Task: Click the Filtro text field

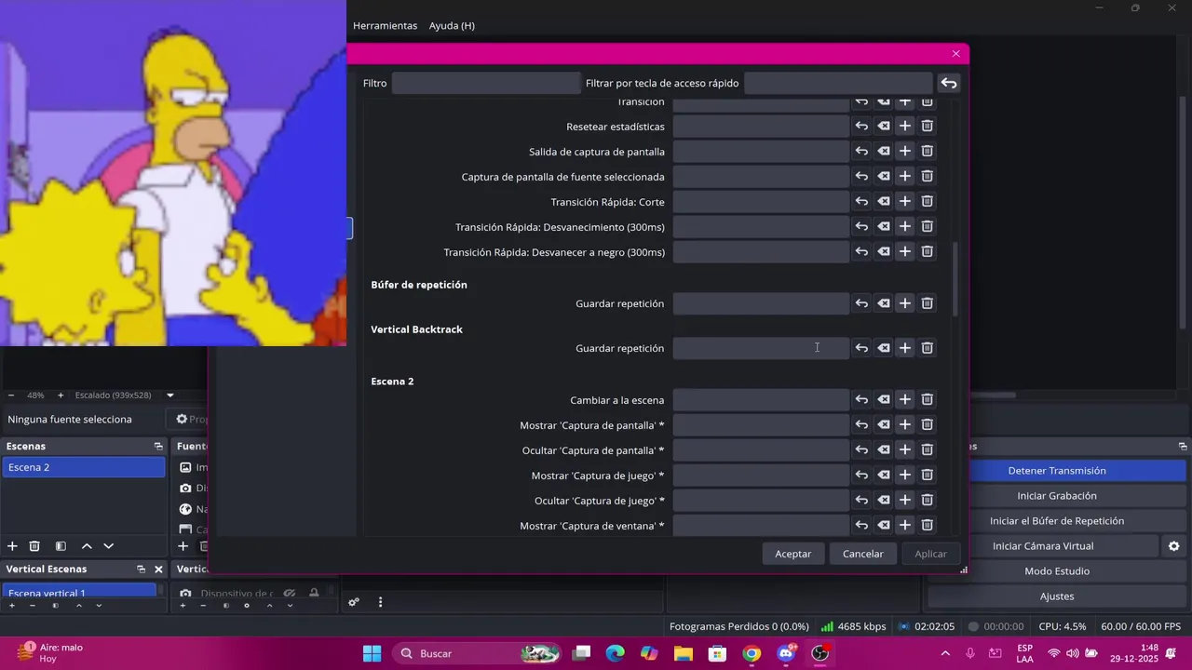Action: tap(486, 83)
